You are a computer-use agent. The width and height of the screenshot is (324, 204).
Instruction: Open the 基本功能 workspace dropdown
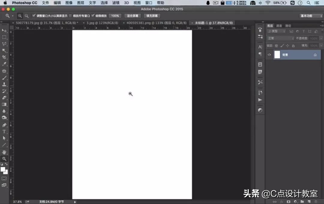(311, 16)
